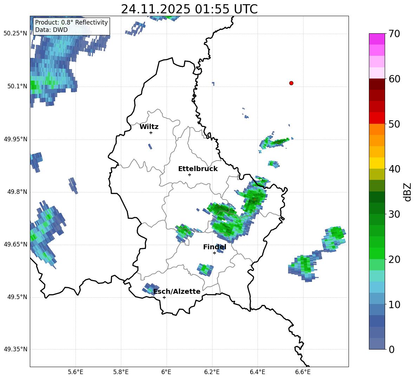Click the 6.6°E longitude label
The width and height of the screenshot is (416, 379).
(x=303, y=372)
